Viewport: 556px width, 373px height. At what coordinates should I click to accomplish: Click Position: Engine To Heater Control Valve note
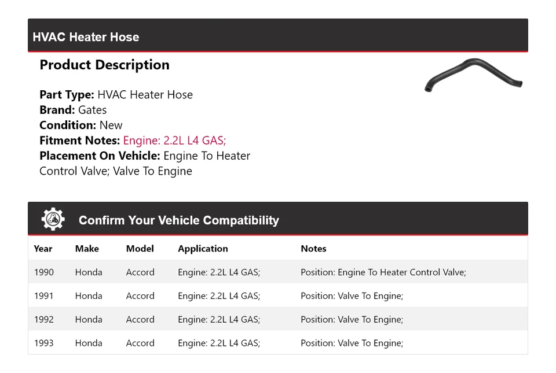tap(383, 272)
